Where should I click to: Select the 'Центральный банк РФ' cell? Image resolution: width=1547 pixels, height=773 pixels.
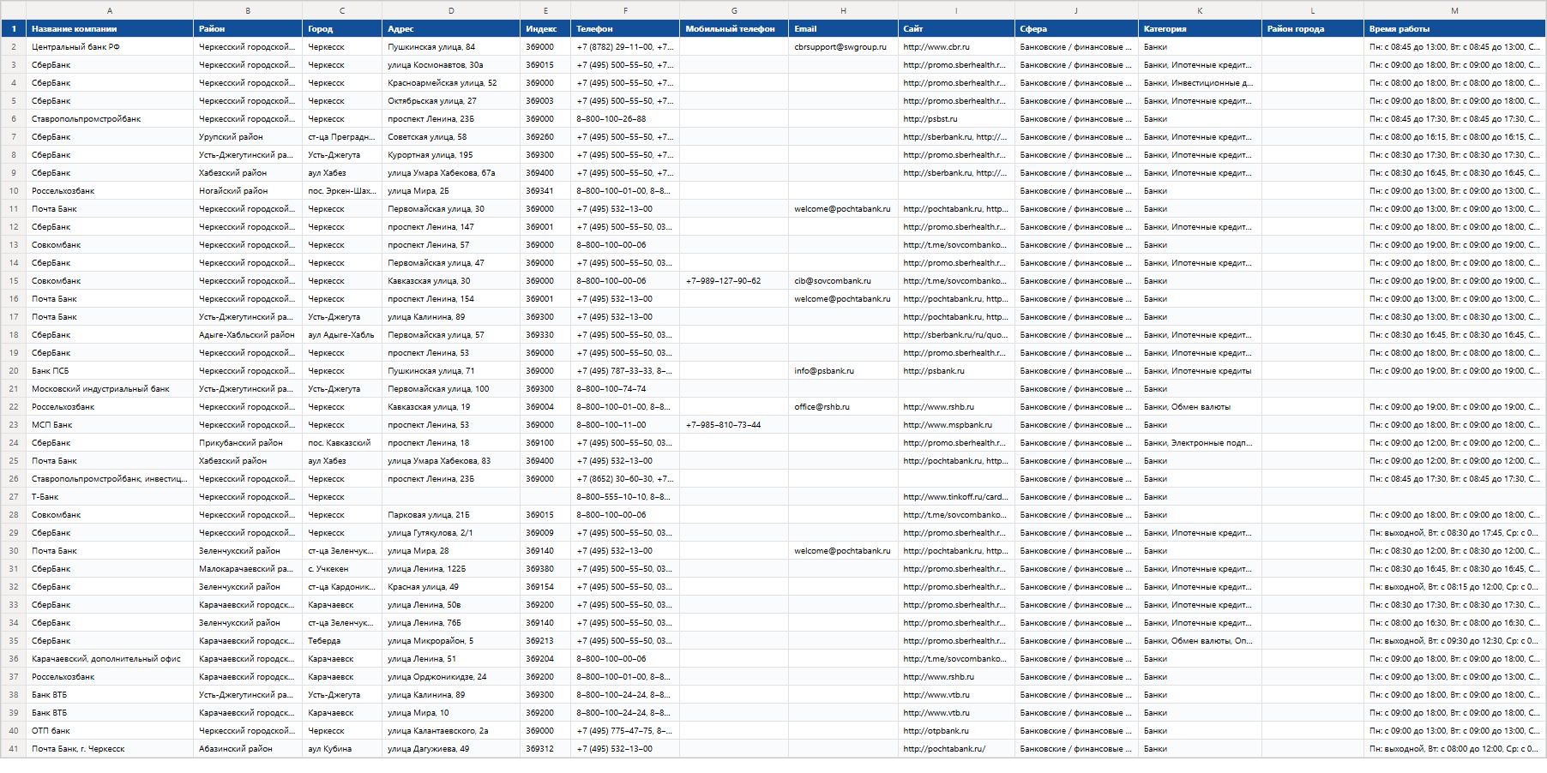[110, 47]
